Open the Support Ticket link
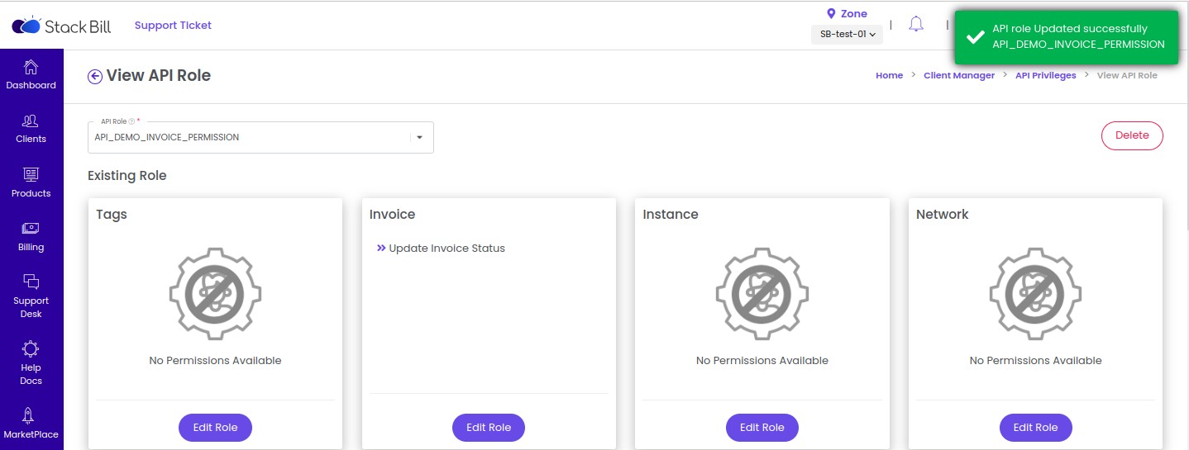 point(173,25)
